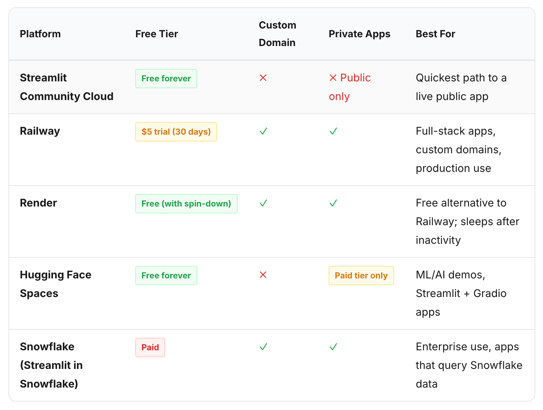Click the green checkmark under Custom Domain for Railway

click(x=263, y=131)
